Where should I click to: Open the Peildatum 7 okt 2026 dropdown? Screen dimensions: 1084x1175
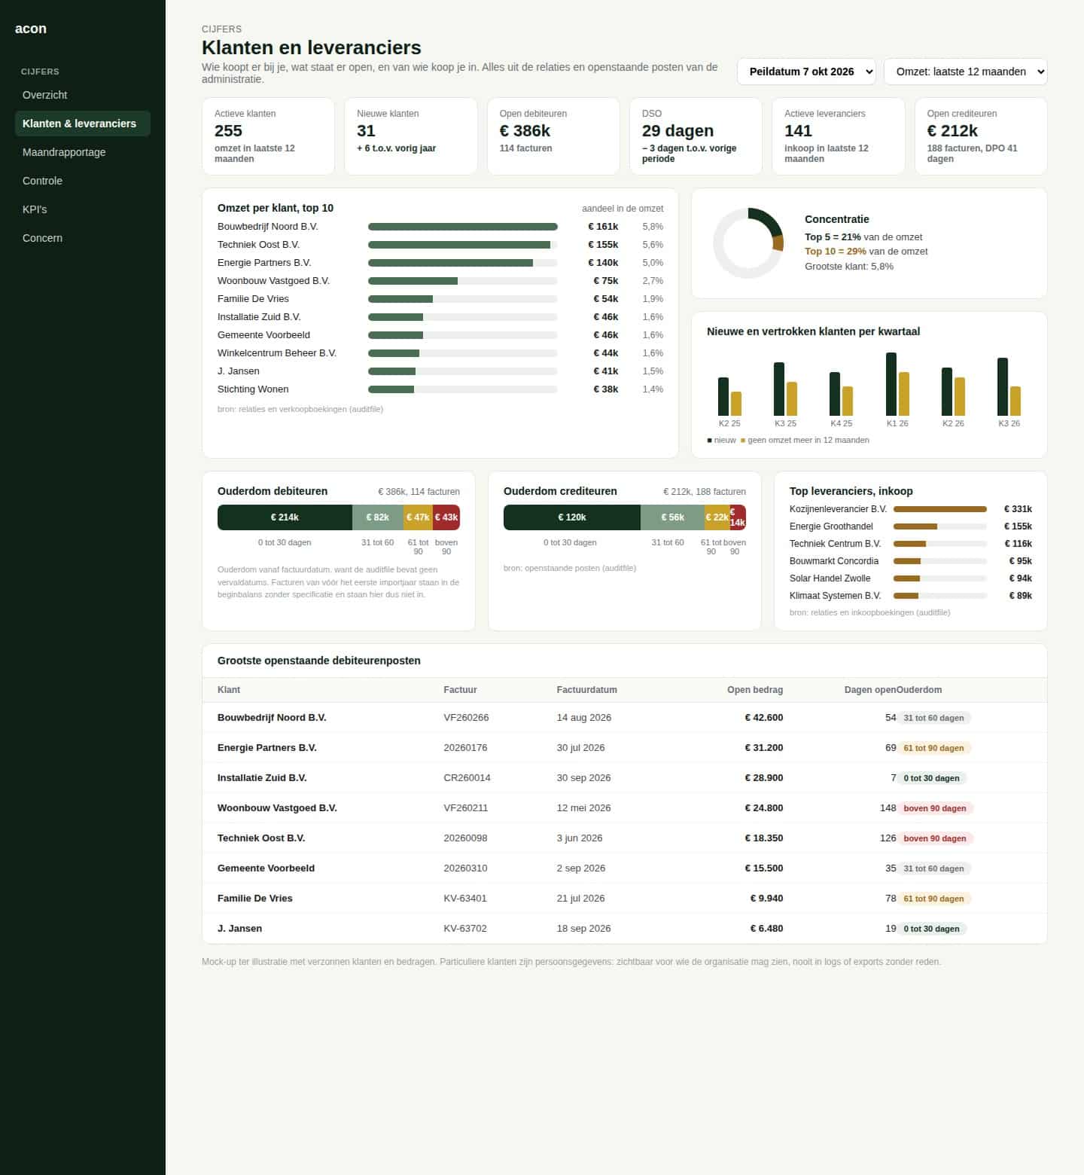coord(806,72)
